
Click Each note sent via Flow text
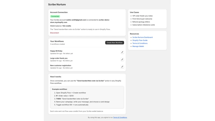point(77,111)
